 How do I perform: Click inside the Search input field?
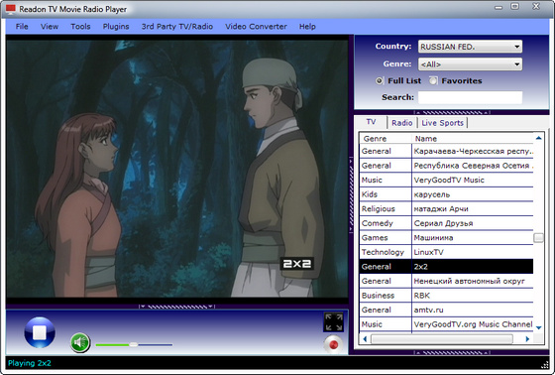[x=470, y=97]
